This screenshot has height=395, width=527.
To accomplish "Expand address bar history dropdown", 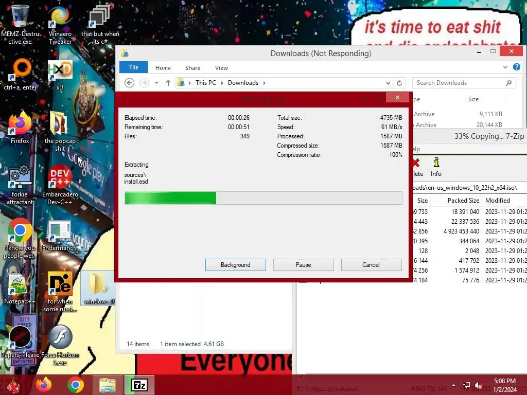I will 388,83.
